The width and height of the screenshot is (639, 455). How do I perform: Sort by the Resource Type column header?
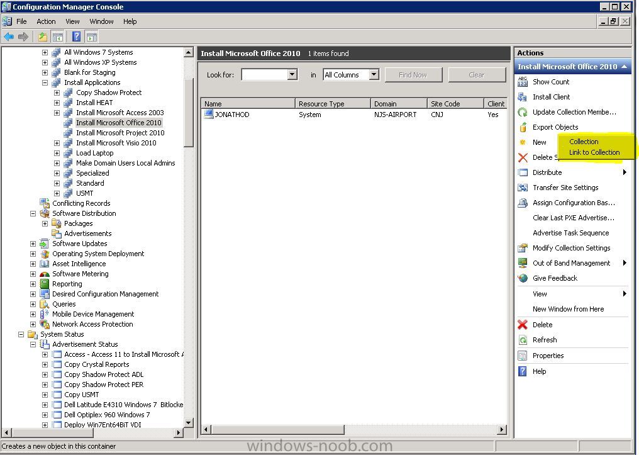click(x=333, y=104)
